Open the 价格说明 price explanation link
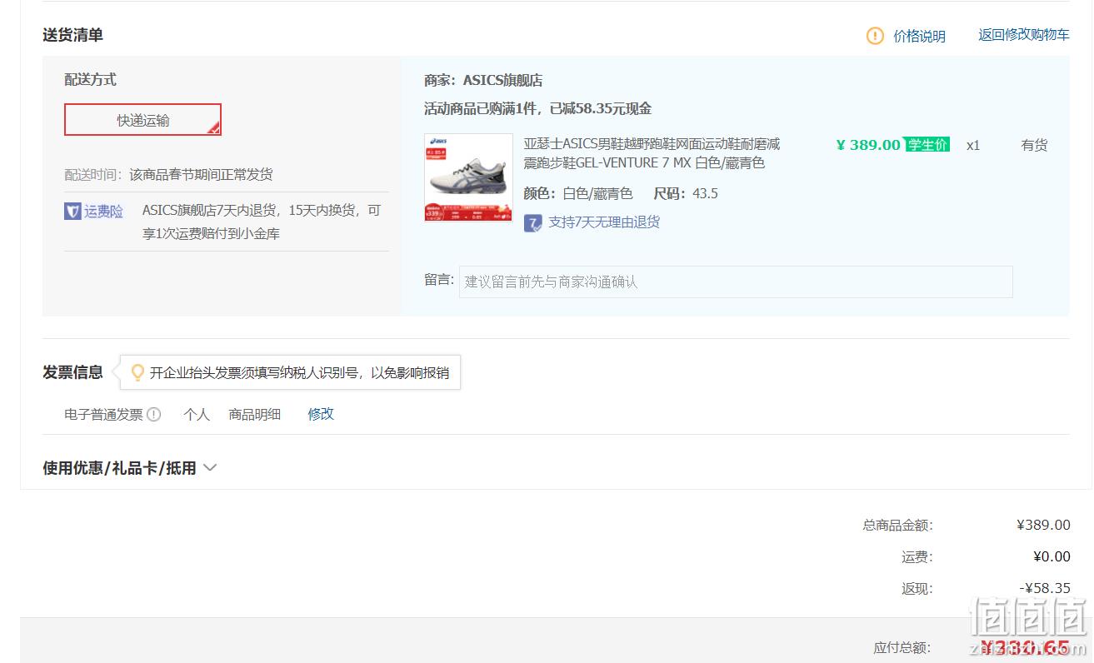 919,36
